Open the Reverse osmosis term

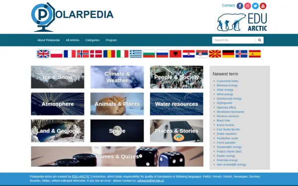tap(228, 116)
